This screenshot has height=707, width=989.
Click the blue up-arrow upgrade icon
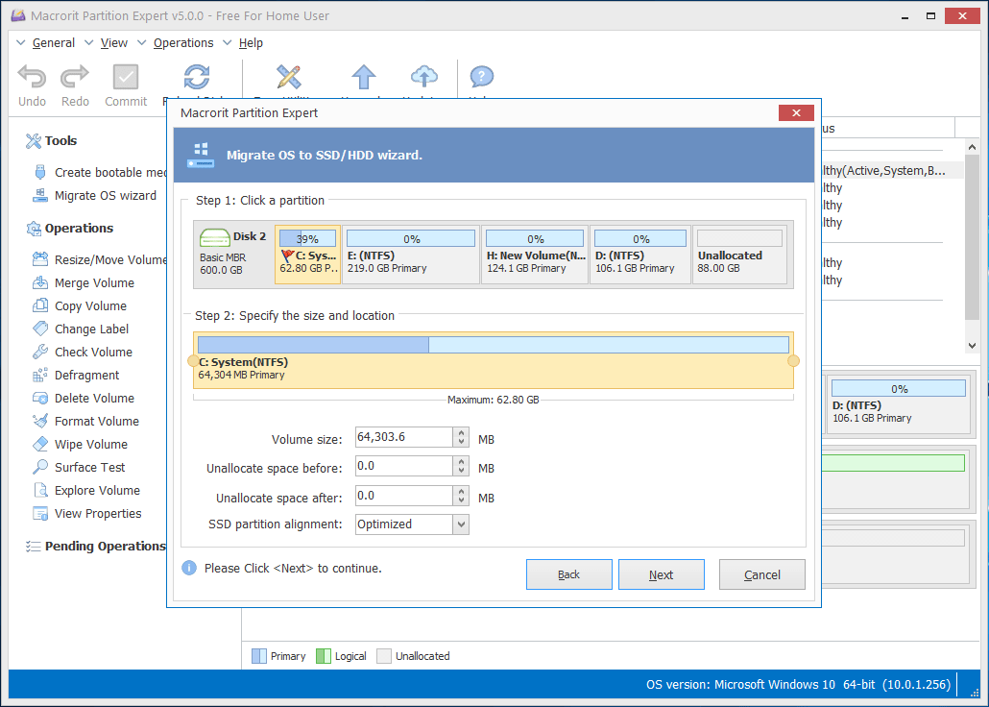pyautogui.click(x=363, y=77)
